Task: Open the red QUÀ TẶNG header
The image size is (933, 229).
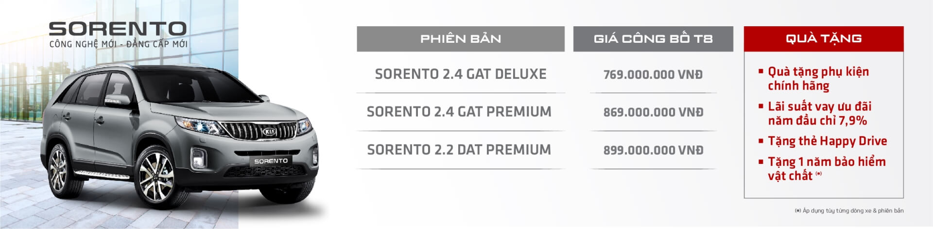Action: pyautogui.click(x=823, y=39)
